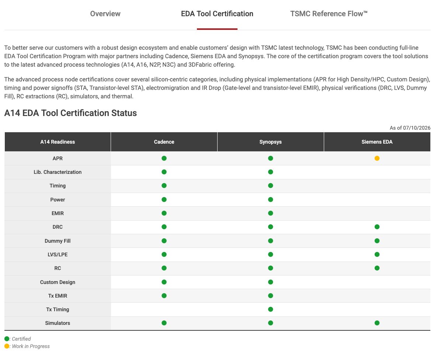
Task: Click the Power row label
Action: (x=58, y=200)
